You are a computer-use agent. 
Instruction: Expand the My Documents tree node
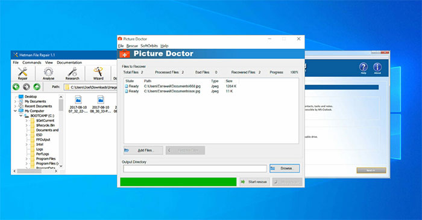point(15,102)
